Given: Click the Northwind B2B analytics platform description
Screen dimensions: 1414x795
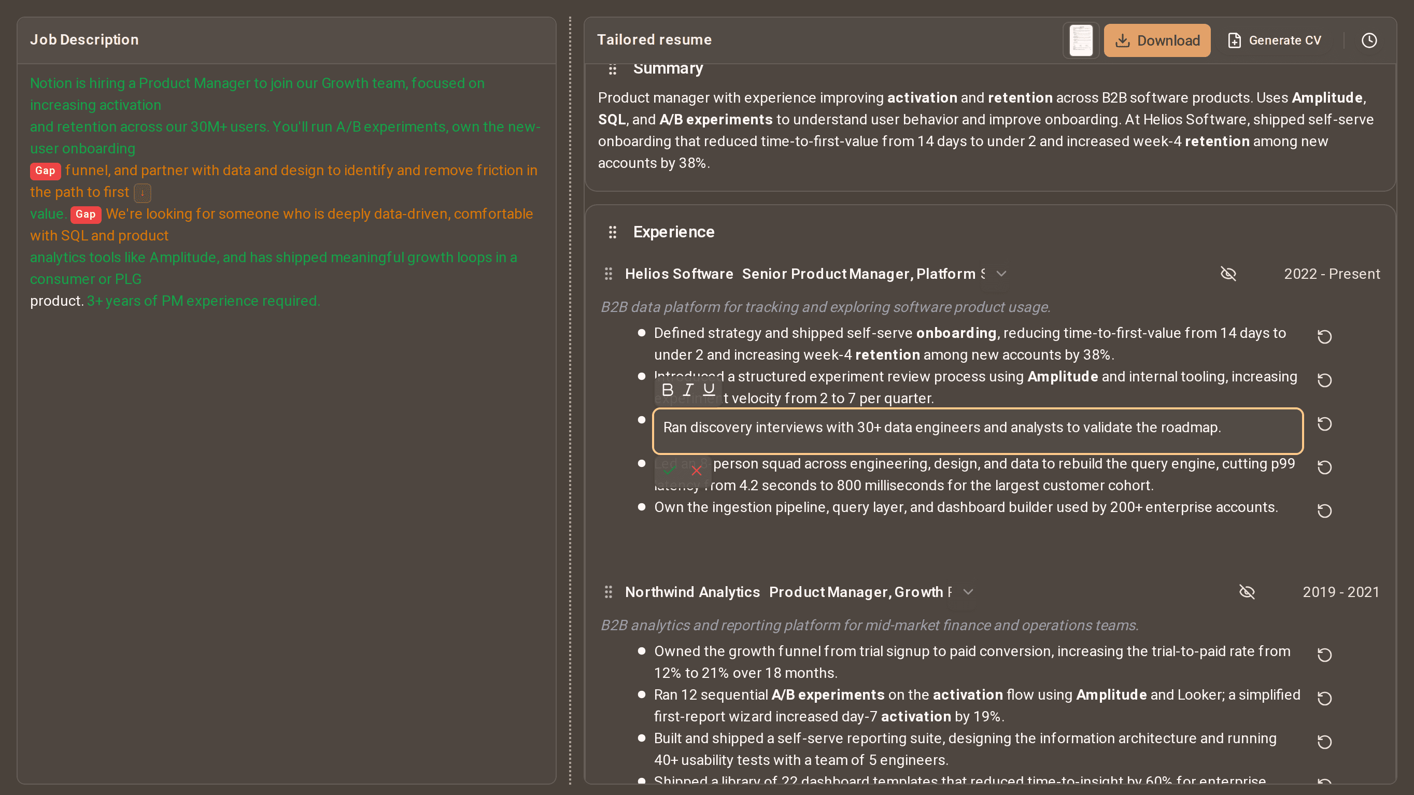Looking at the screenshot, I should click(x=869, y=625).
